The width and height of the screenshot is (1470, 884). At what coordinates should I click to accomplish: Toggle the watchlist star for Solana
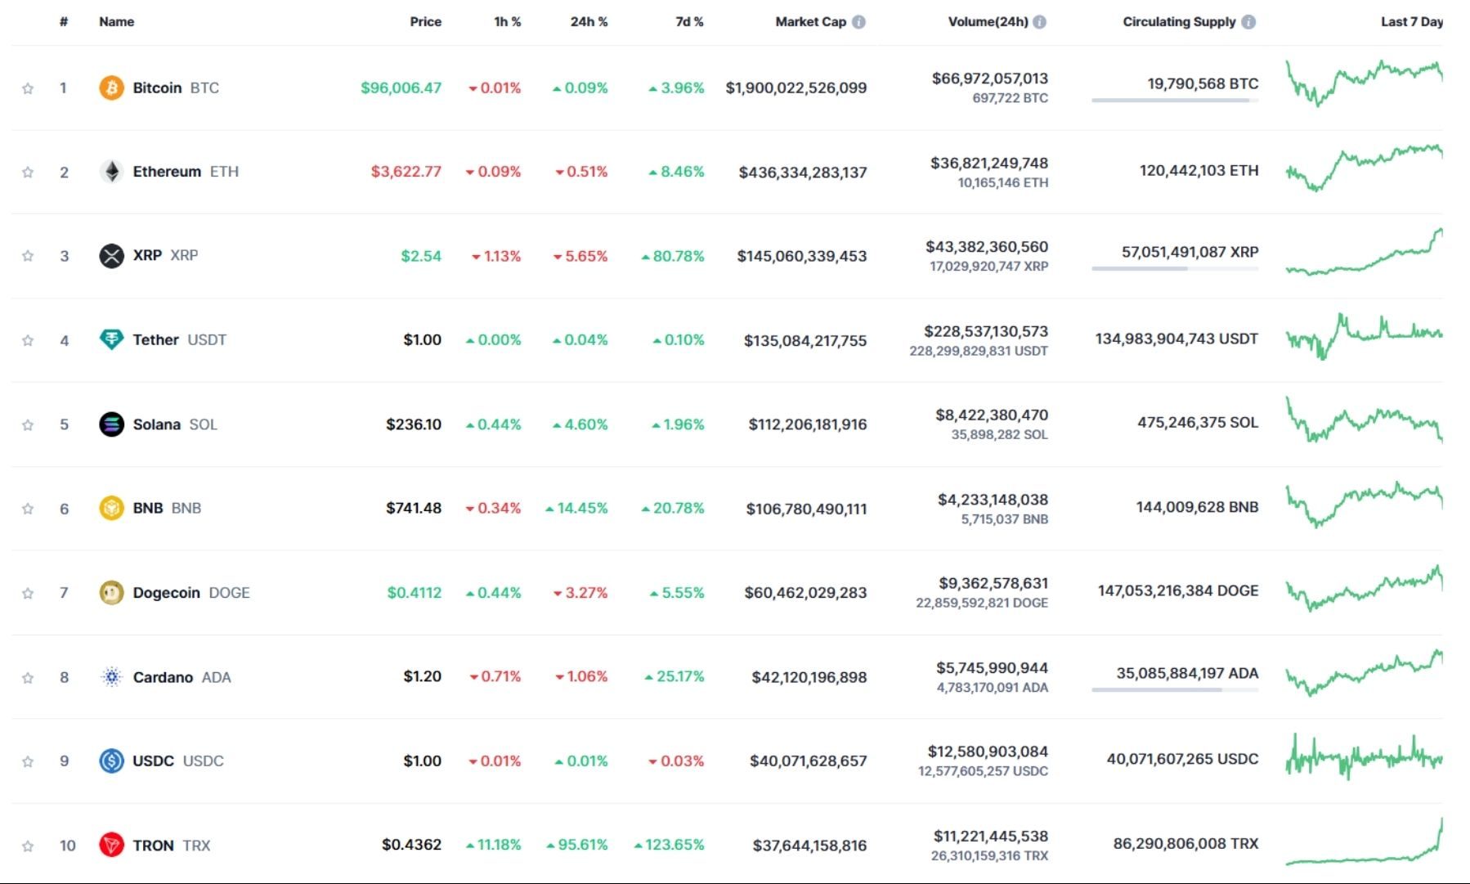pos(29,424)
